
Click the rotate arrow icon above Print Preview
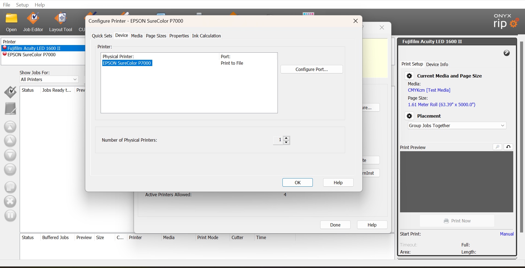click(x=508, y=147)
